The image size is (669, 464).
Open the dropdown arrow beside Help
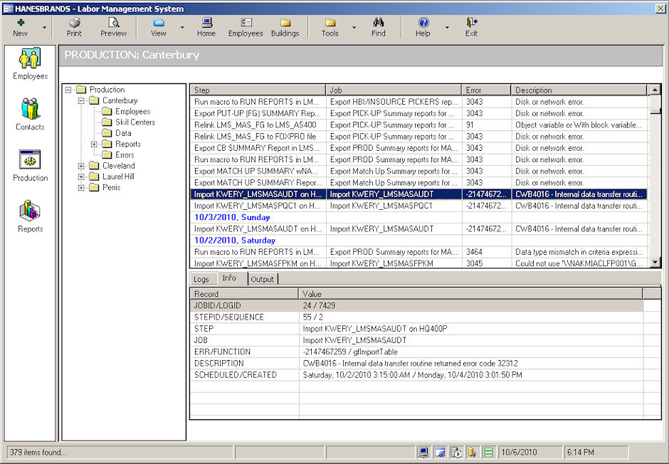(447, 27)
